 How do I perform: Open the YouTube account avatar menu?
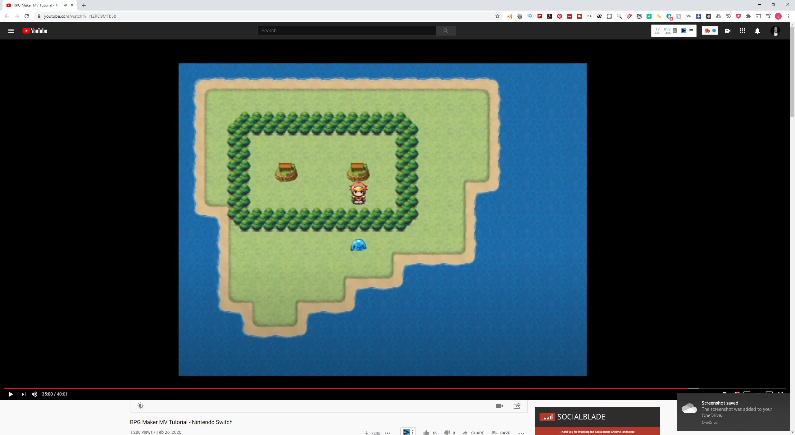click(x=775, y=31)
